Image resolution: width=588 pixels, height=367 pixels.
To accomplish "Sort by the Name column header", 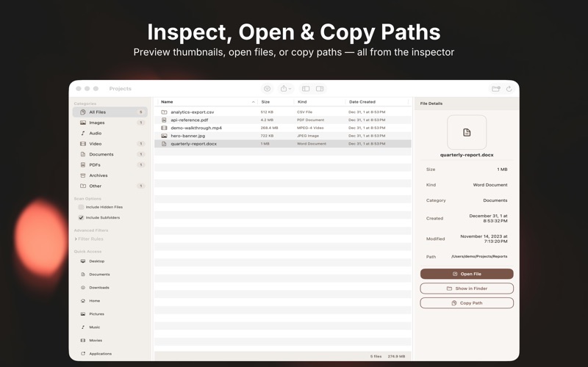I will pos(207,102).
